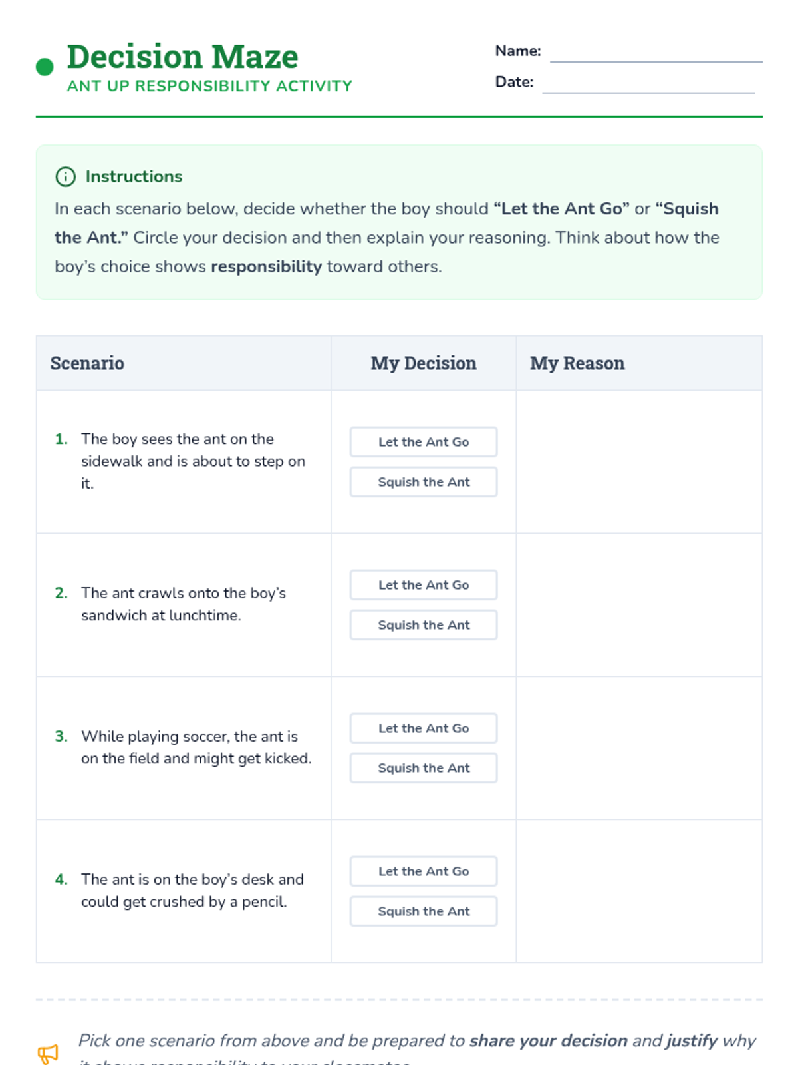Click the megaphone icon near the footer
Image resolution: width=798 pixels, height=1065 pixels.
tap(48, 1054)
